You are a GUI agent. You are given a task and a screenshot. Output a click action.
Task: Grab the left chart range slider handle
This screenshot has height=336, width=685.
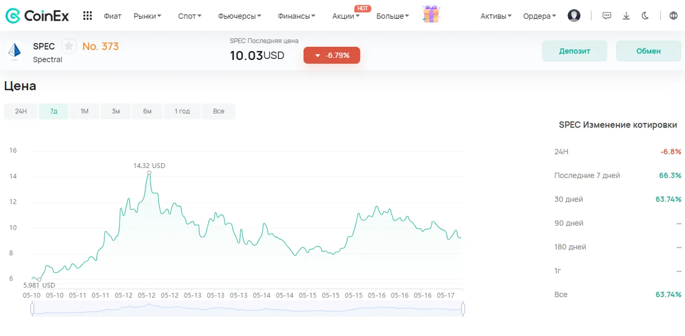(x=32, y=309)
